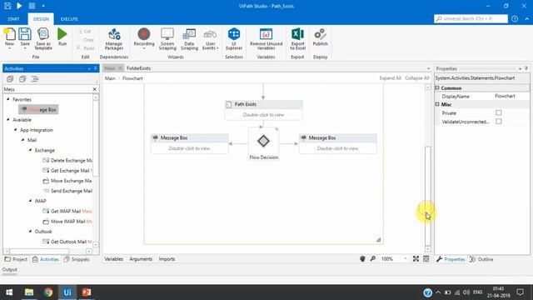Click Main breadcrumb link
Viewport: 533px width, 300px height.
110,78
